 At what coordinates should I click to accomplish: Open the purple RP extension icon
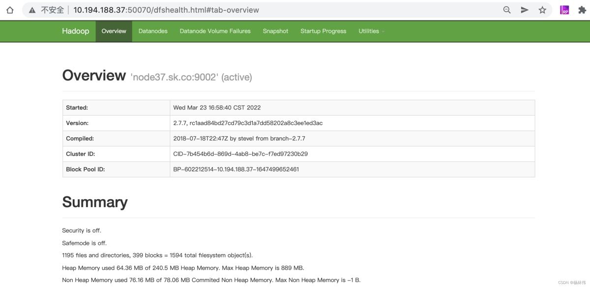tap(564, 10)
